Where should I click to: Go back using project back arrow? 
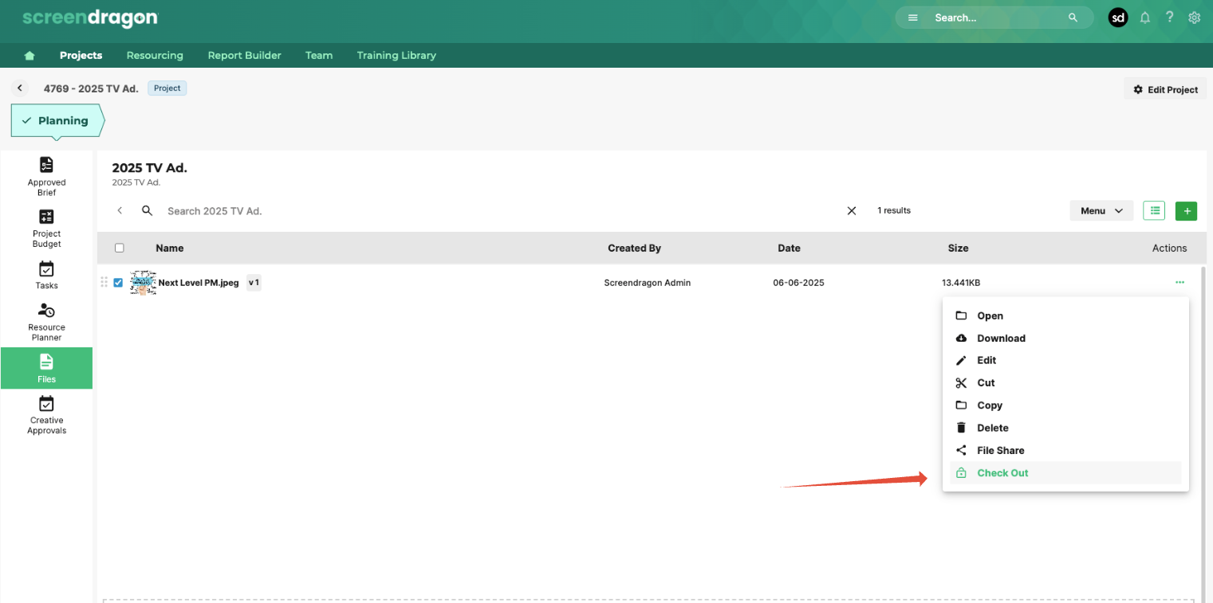(x=20, y=88)
